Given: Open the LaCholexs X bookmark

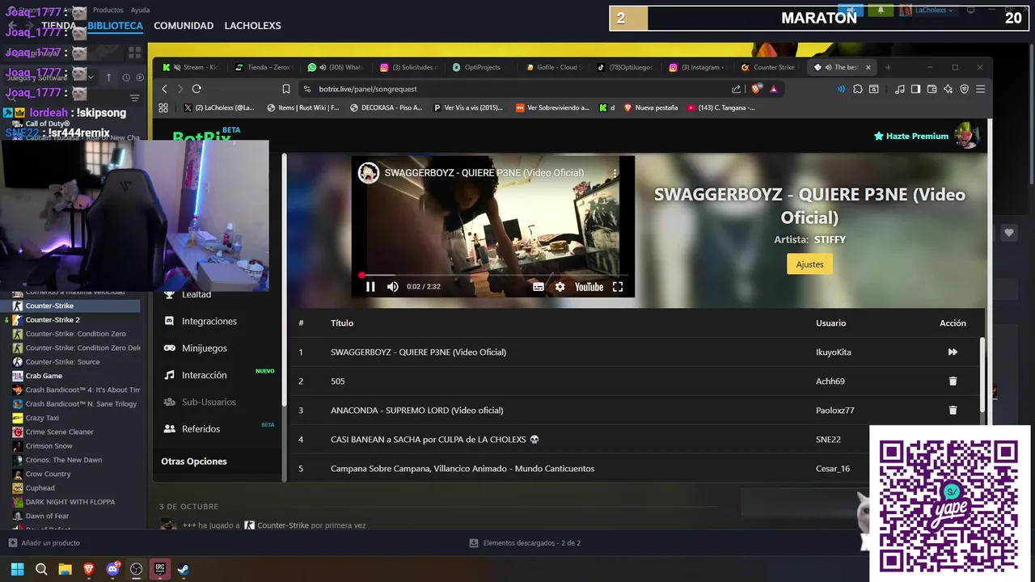Looking at the screenshot, I should point(218,108).
